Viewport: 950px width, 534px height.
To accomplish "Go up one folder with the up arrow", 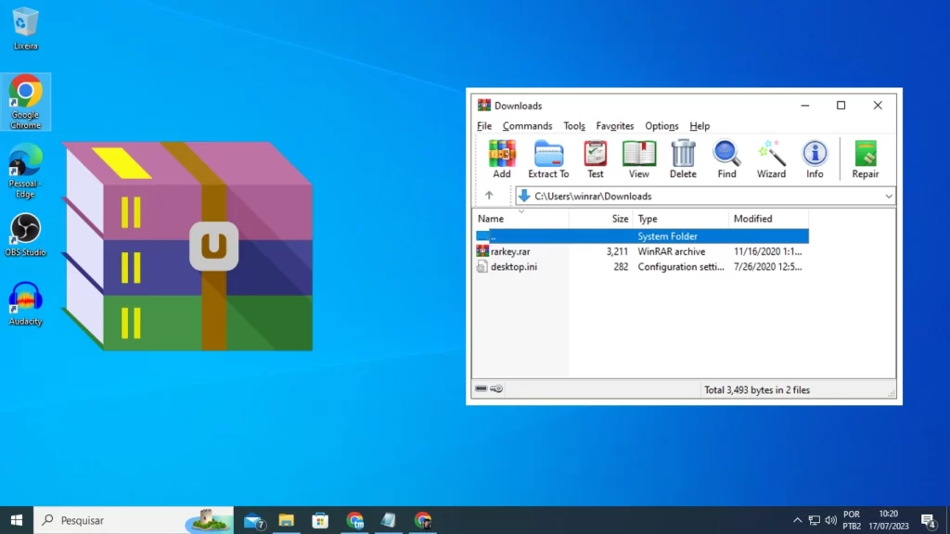I will point(490,196).
